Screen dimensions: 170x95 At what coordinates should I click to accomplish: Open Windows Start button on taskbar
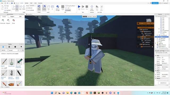(52, 93)
